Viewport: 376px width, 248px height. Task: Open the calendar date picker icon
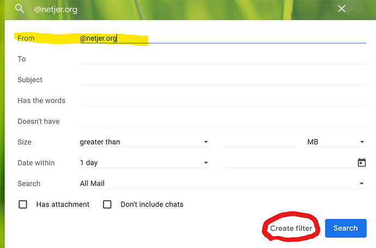[362, 162]
